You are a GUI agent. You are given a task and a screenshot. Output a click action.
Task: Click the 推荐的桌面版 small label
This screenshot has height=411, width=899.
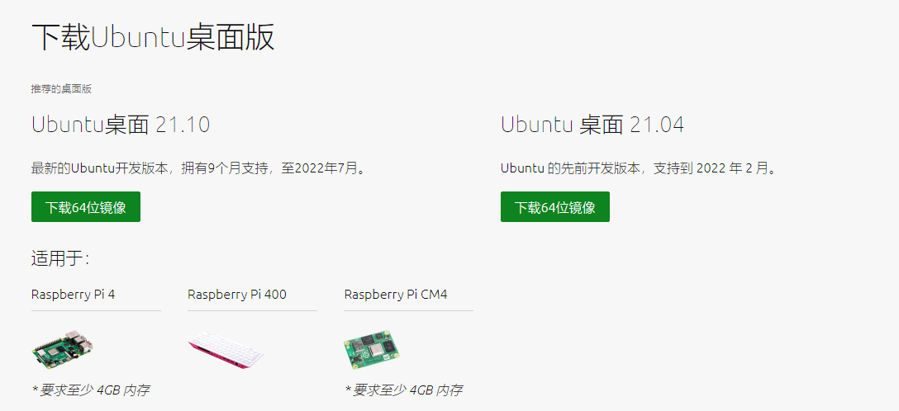(61, 89)
